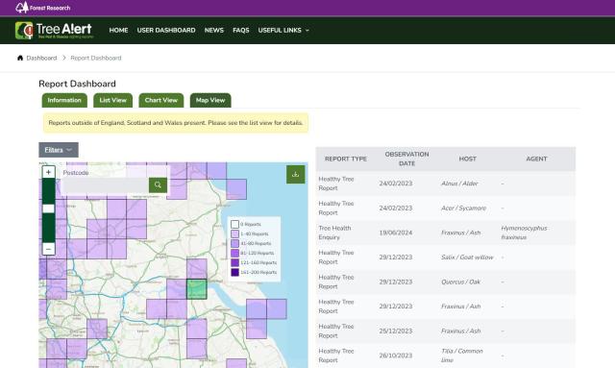The height and width of the screenshot is (368, 615).
Task: Open the FAQs page
Action: [x=241, y=30]
